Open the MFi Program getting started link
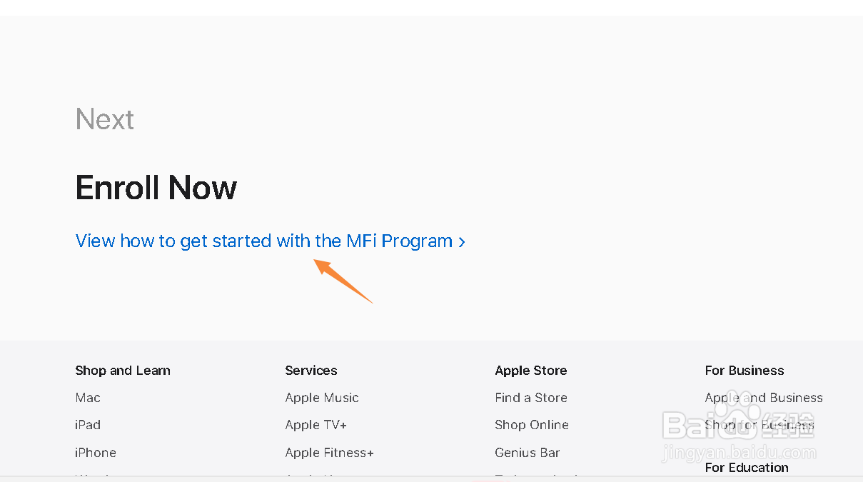Viewport: 863px width, 482px height. (264, 241)
